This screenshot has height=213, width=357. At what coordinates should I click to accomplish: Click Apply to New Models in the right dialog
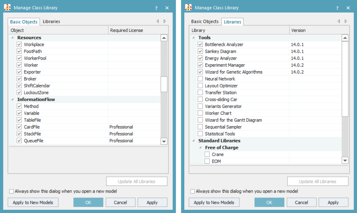click(214, 202)
